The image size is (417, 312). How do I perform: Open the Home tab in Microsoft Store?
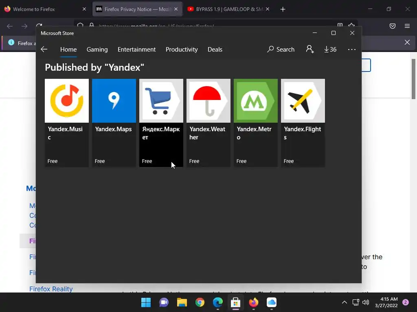point(68,49)
